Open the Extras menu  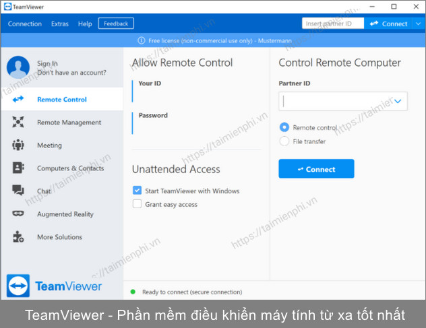click(x=60, y=24)
